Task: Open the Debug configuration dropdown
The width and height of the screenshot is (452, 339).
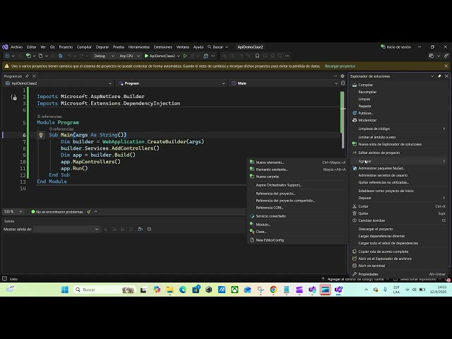Action: (104, 56)
